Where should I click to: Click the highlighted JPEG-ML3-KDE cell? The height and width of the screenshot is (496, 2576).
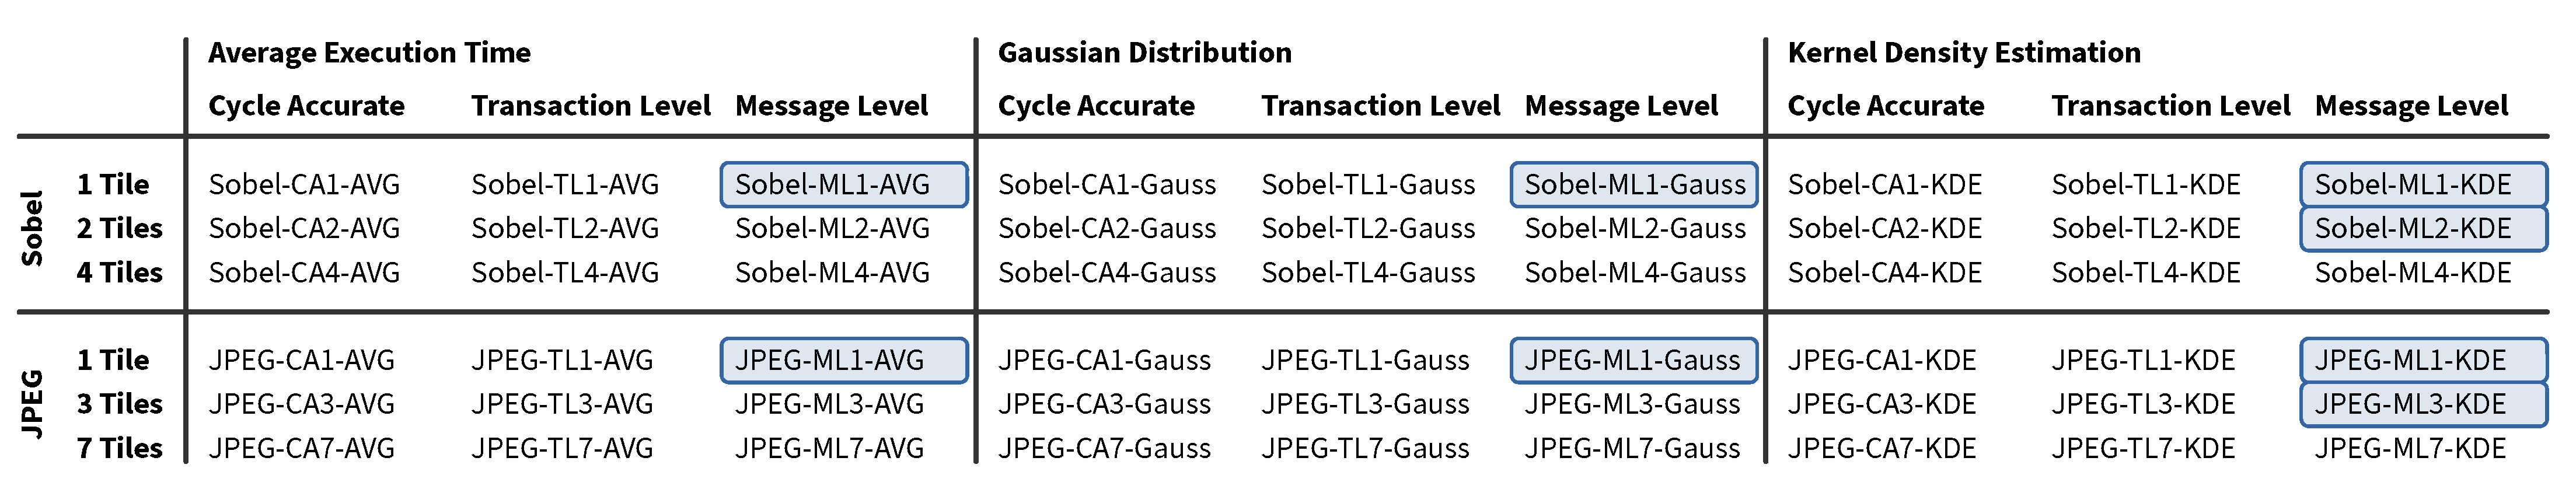click(2423, 405)
